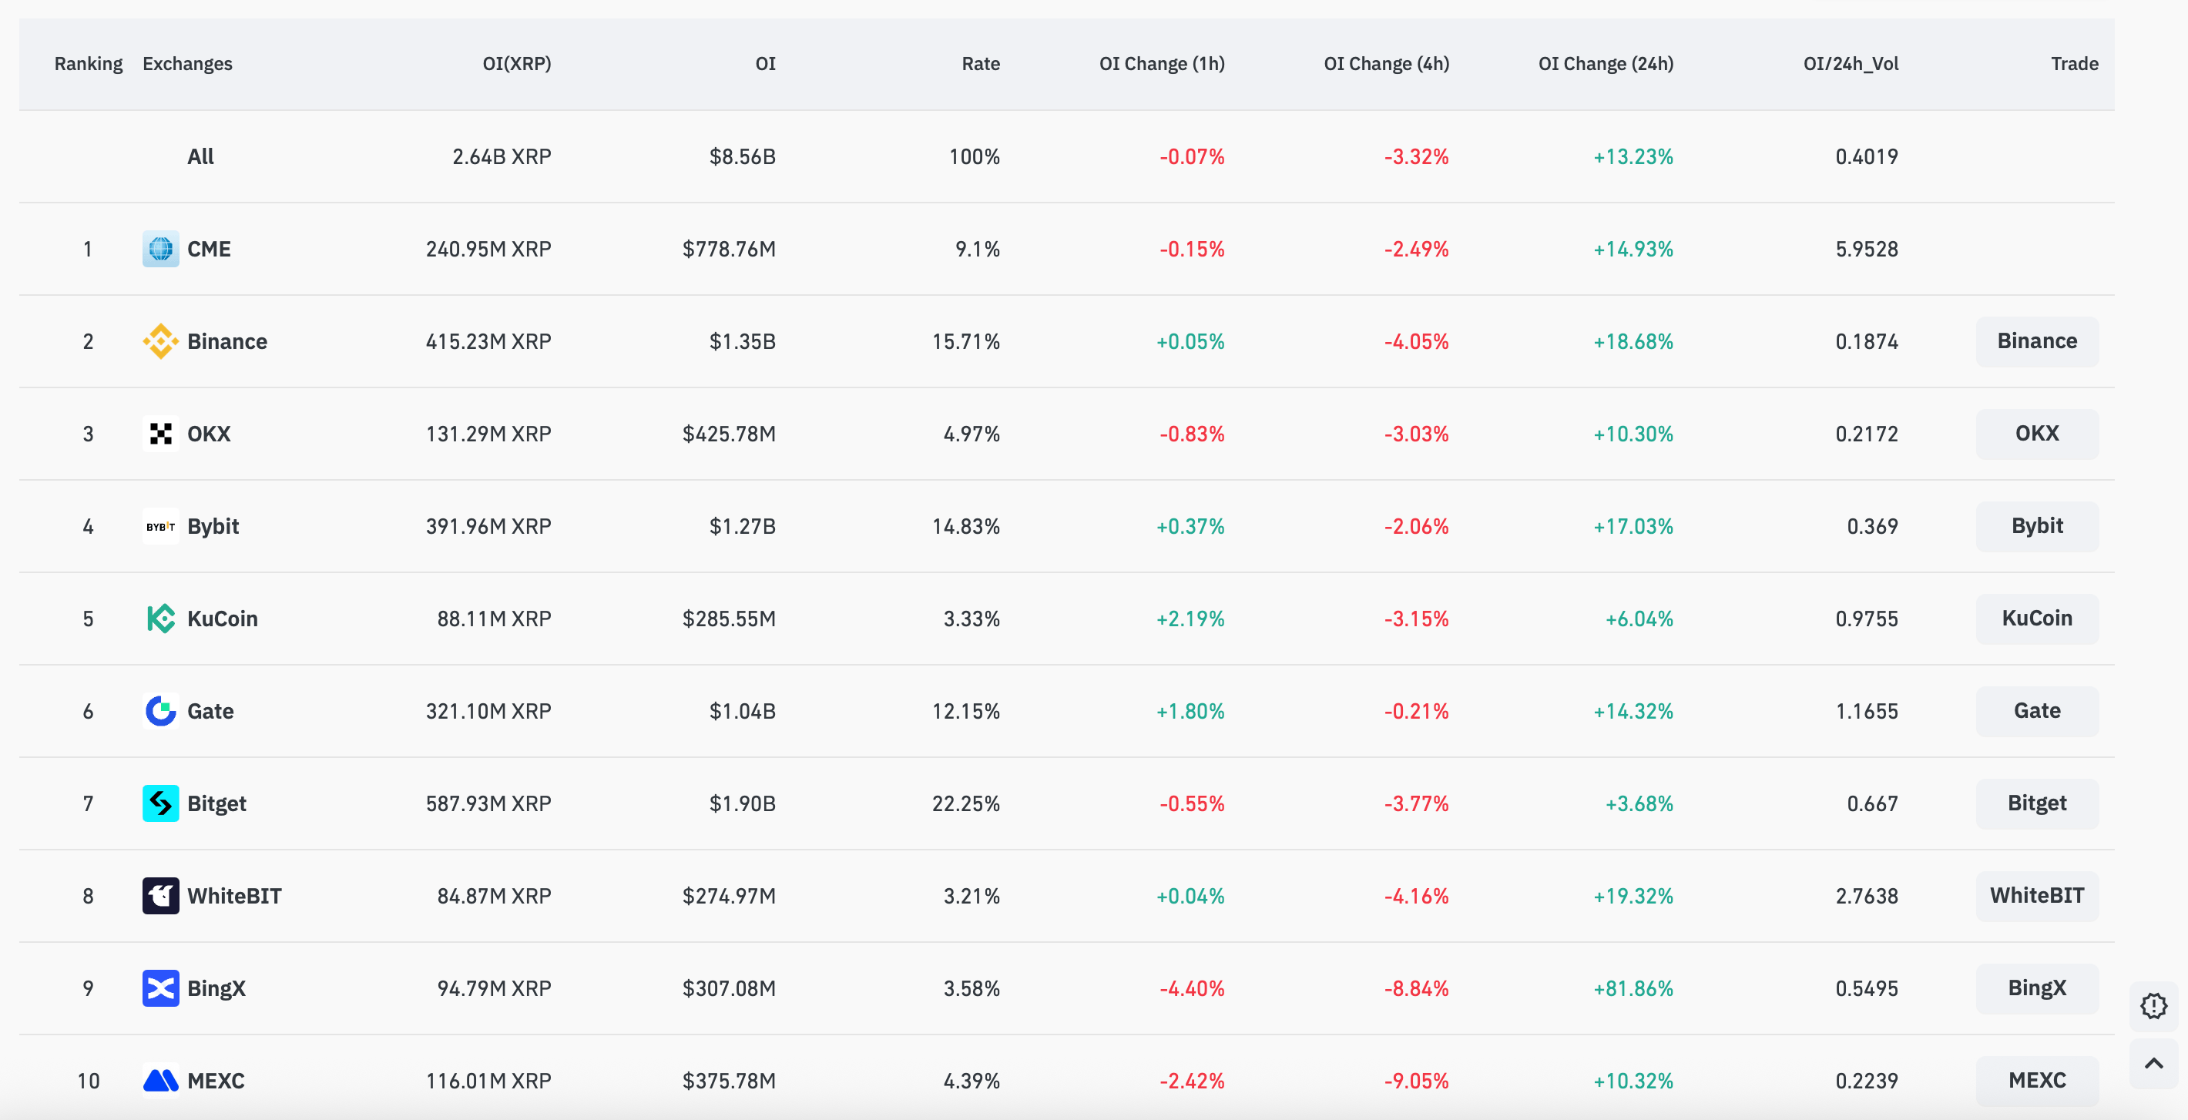Click the Exchanges column header

(x=188, y=64)
